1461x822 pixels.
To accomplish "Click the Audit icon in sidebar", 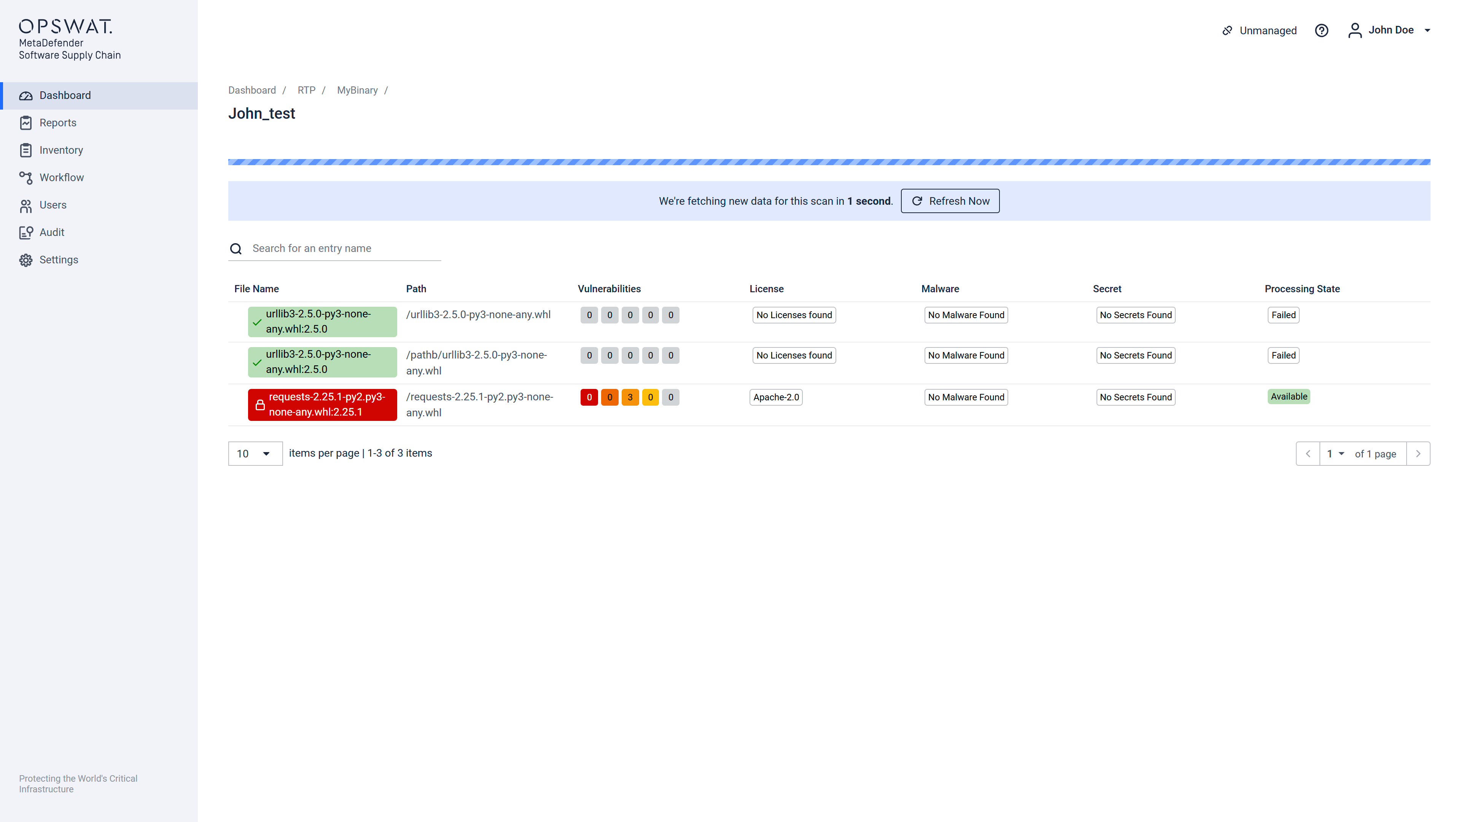I will tap(25, 233).
